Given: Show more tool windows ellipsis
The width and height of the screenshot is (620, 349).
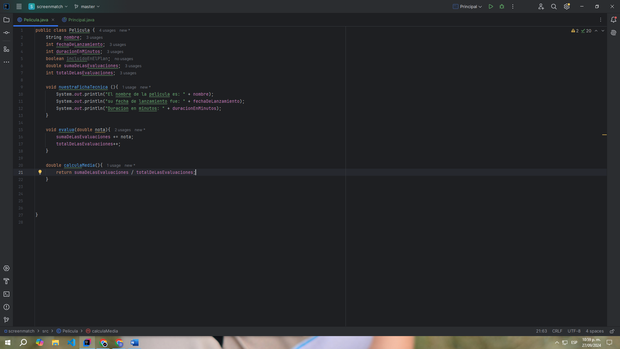Looking at the screenshot, I should coord(6,62).
